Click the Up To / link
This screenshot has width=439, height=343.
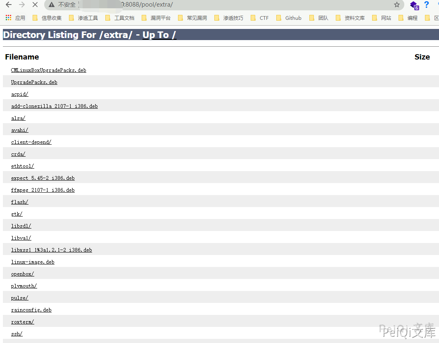[159, 35]
